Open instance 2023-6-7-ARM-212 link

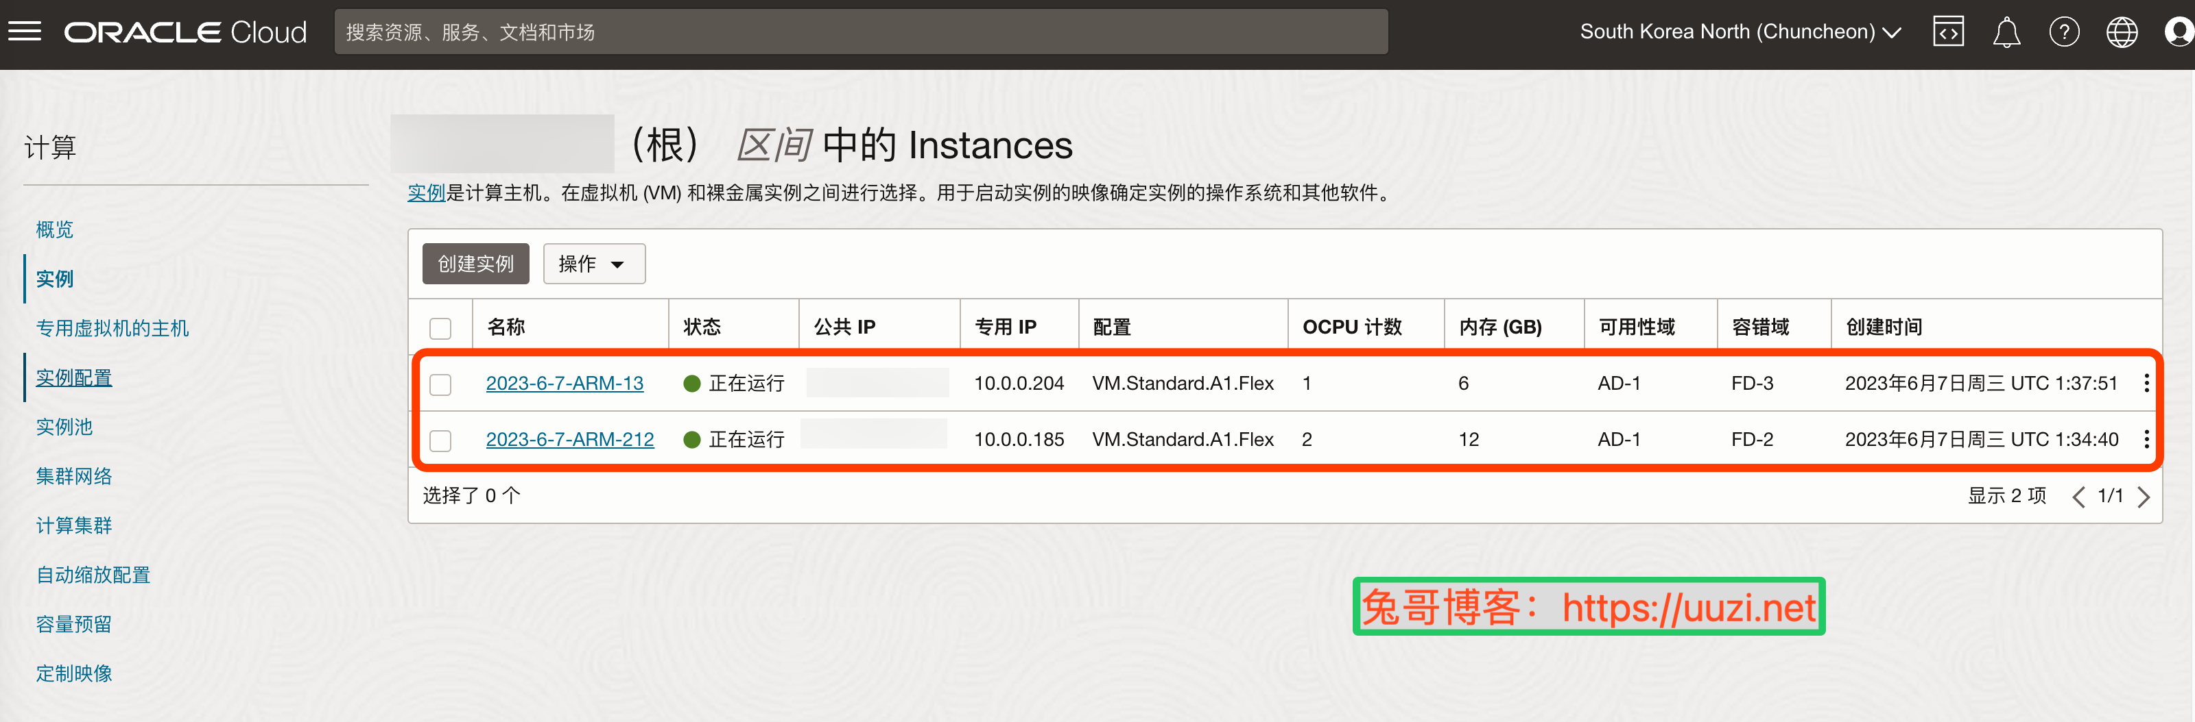570,439
